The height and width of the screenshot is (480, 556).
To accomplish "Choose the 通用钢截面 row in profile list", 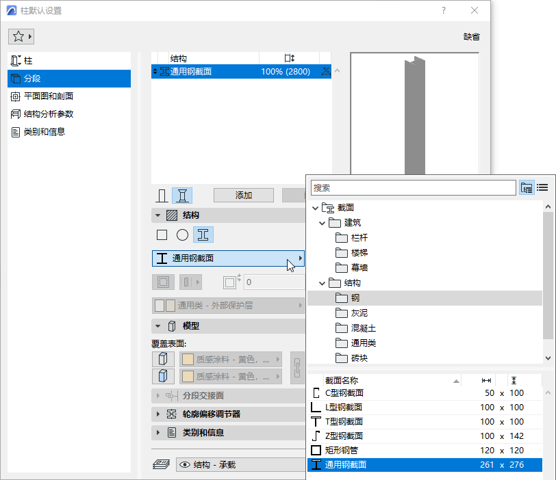I will click(425, 465).
